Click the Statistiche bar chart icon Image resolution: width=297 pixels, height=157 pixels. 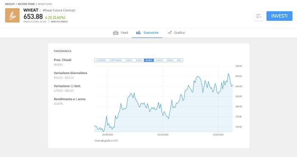click(x=138, y=33)
